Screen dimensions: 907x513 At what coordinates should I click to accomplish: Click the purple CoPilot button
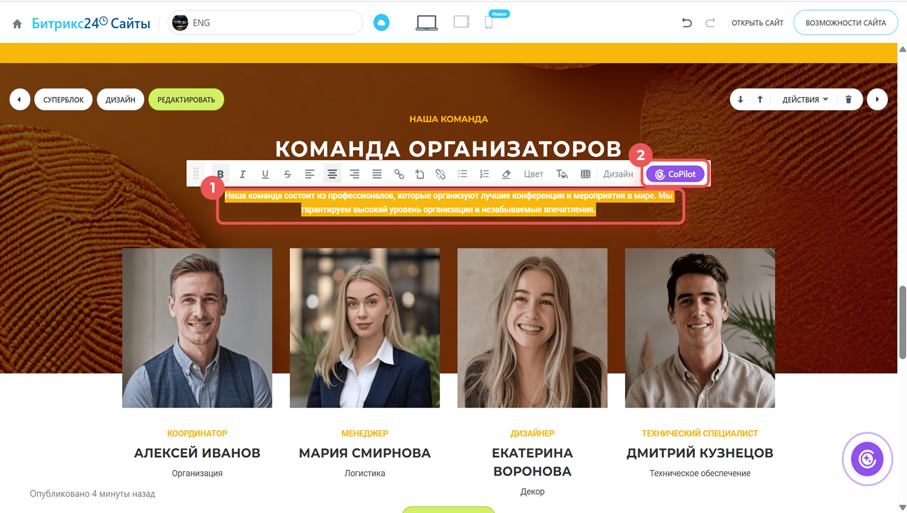point(675,174)
